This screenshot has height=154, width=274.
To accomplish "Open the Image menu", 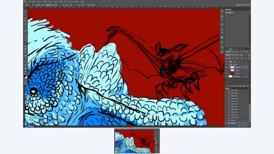I will click(x=39, y=2).
